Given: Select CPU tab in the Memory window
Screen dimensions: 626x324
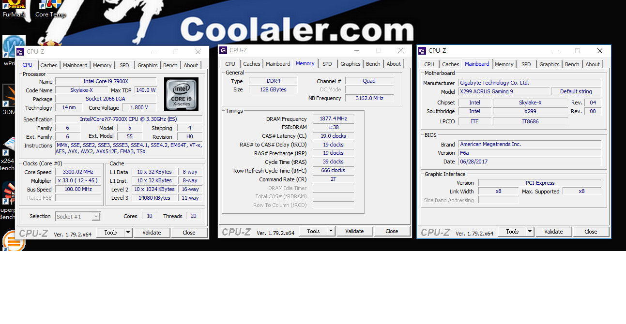Looking at the screenshot, I should tap(230, 64).
